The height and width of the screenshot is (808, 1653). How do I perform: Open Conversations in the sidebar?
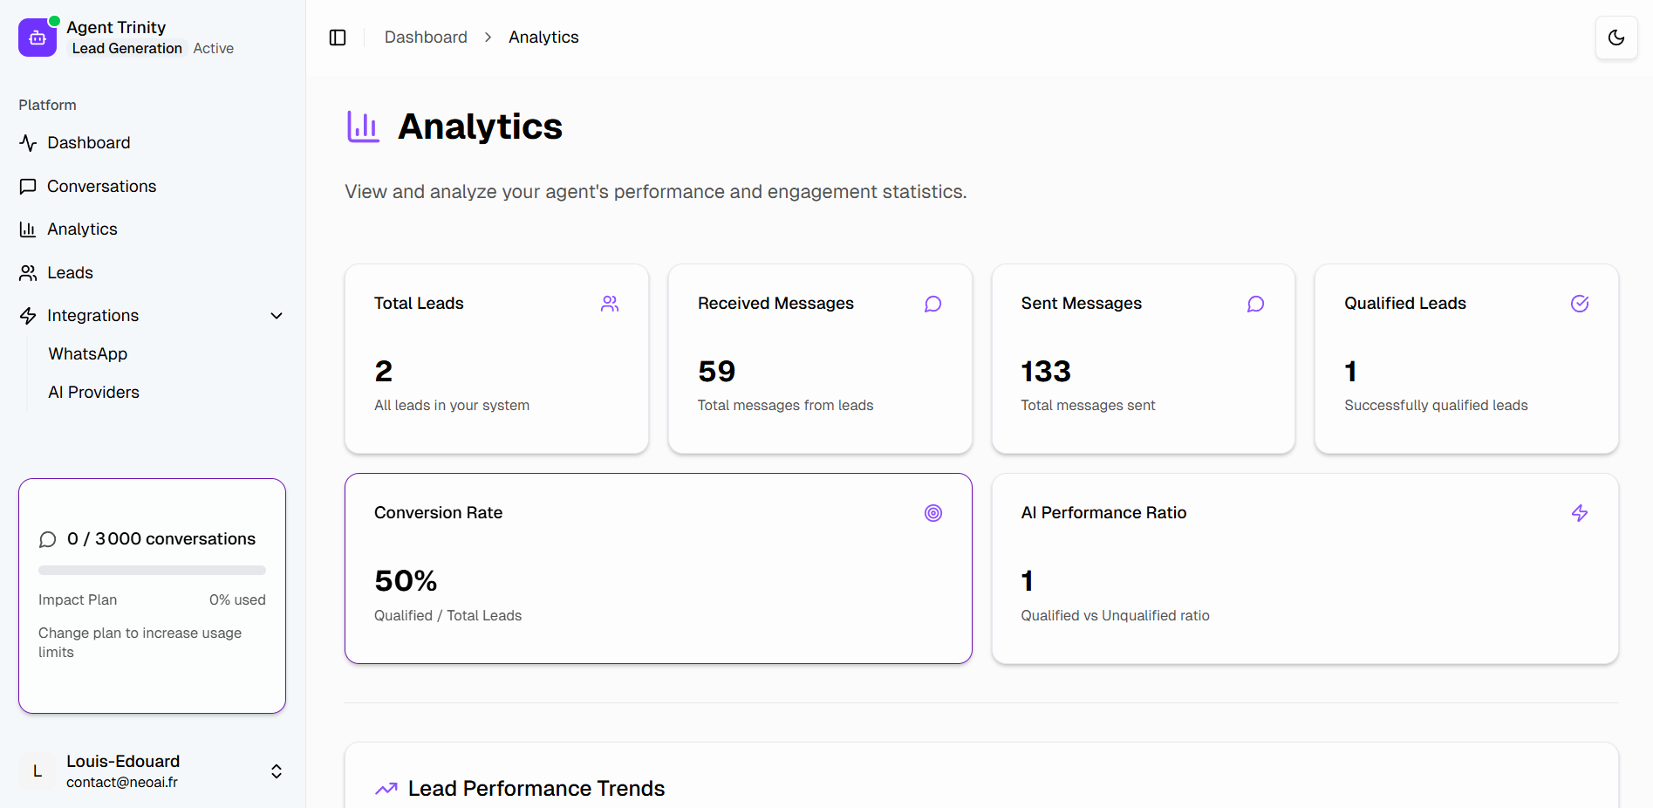(x=101, y=187)
